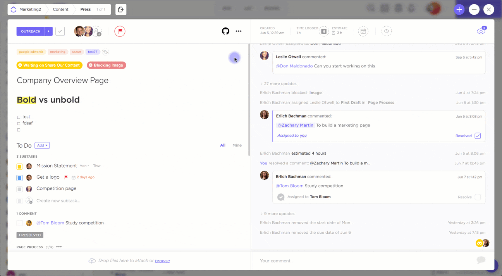Click the calendar icon next to 2 days ago
The width and height of the screenshot is (502, 276).
pyautogui.click(x=74, y=177)
